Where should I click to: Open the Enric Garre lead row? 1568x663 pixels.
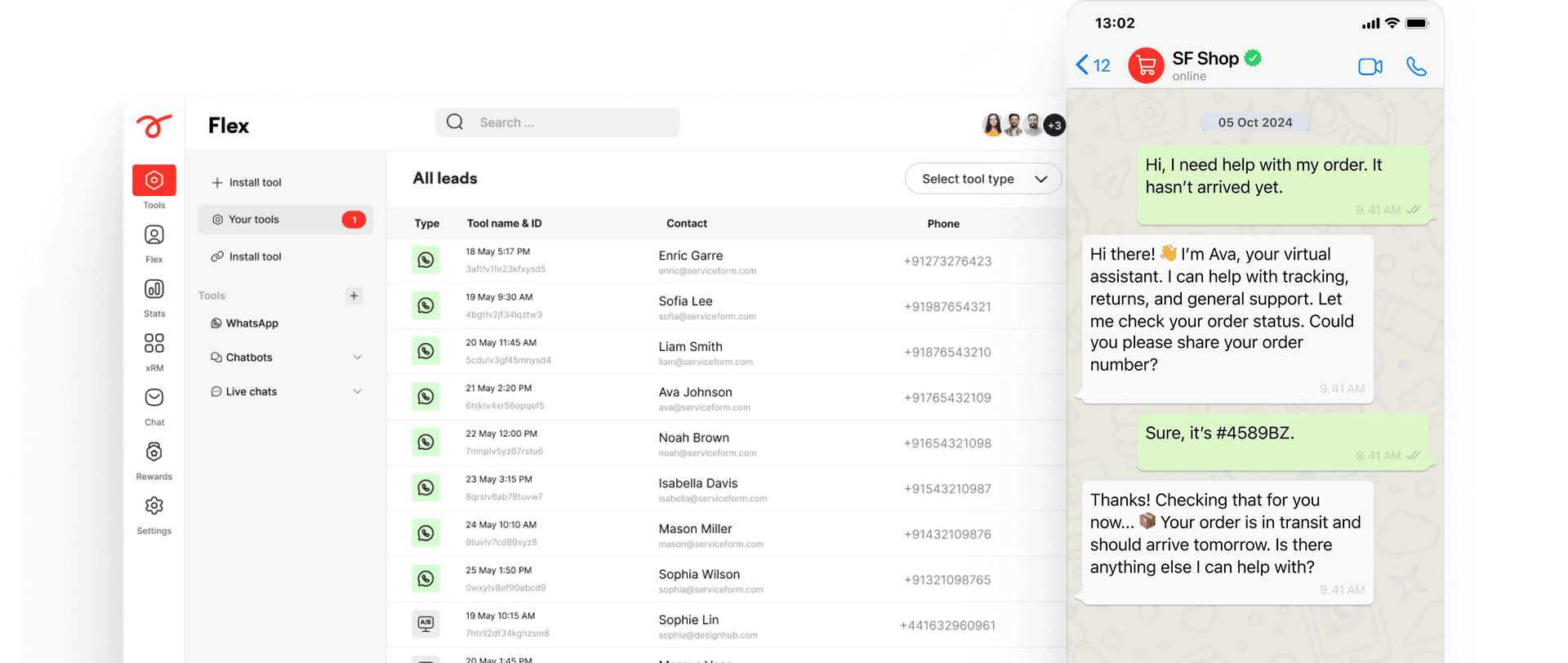(x=690, y=261)
